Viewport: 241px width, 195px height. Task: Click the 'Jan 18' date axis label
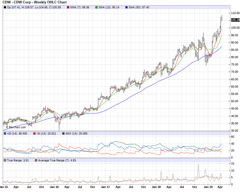[x=156, y=187]
